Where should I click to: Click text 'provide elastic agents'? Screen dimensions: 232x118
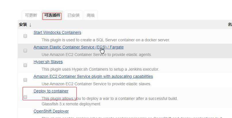(132, 55)
